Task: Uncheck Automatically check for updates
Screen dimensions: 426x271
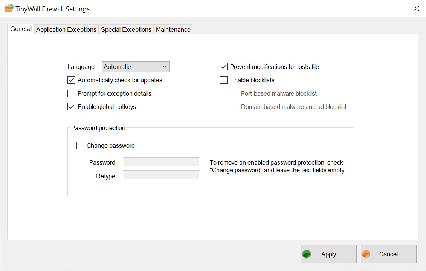Action: [71, 80]
